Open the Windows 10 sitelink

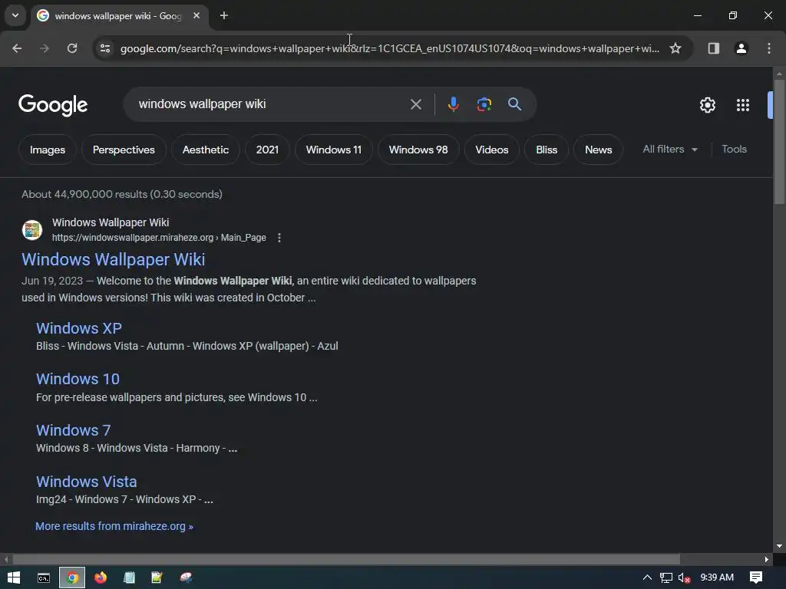pyautogui.click(x=78, y=379)
